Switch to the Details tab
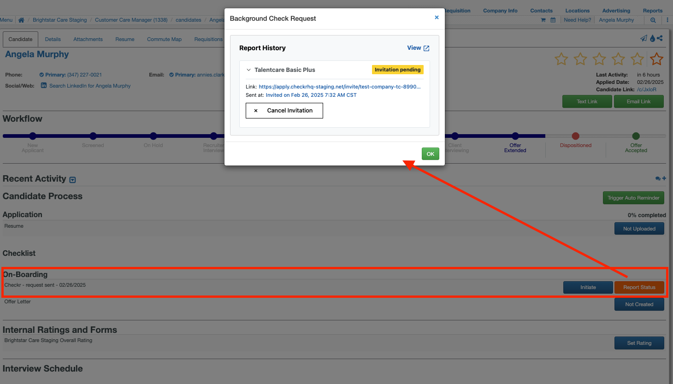This screenshot has height=384, width=673. (53, 39)
